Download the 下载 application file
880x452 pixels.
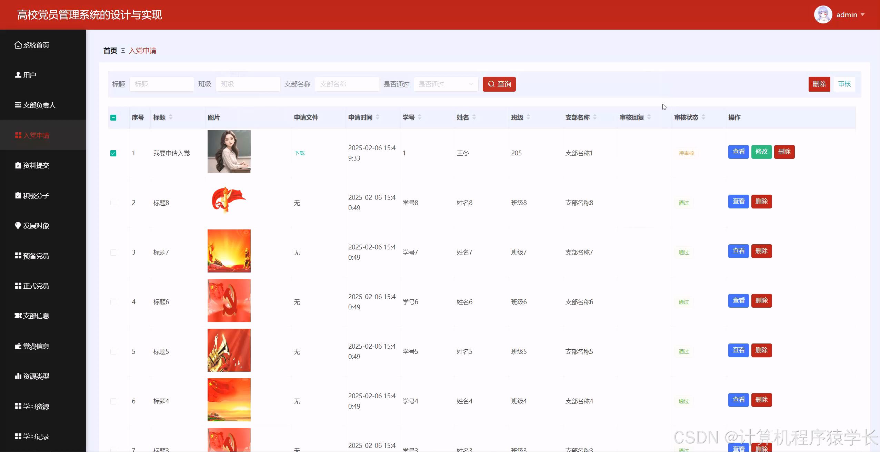(x=299, y=153)
